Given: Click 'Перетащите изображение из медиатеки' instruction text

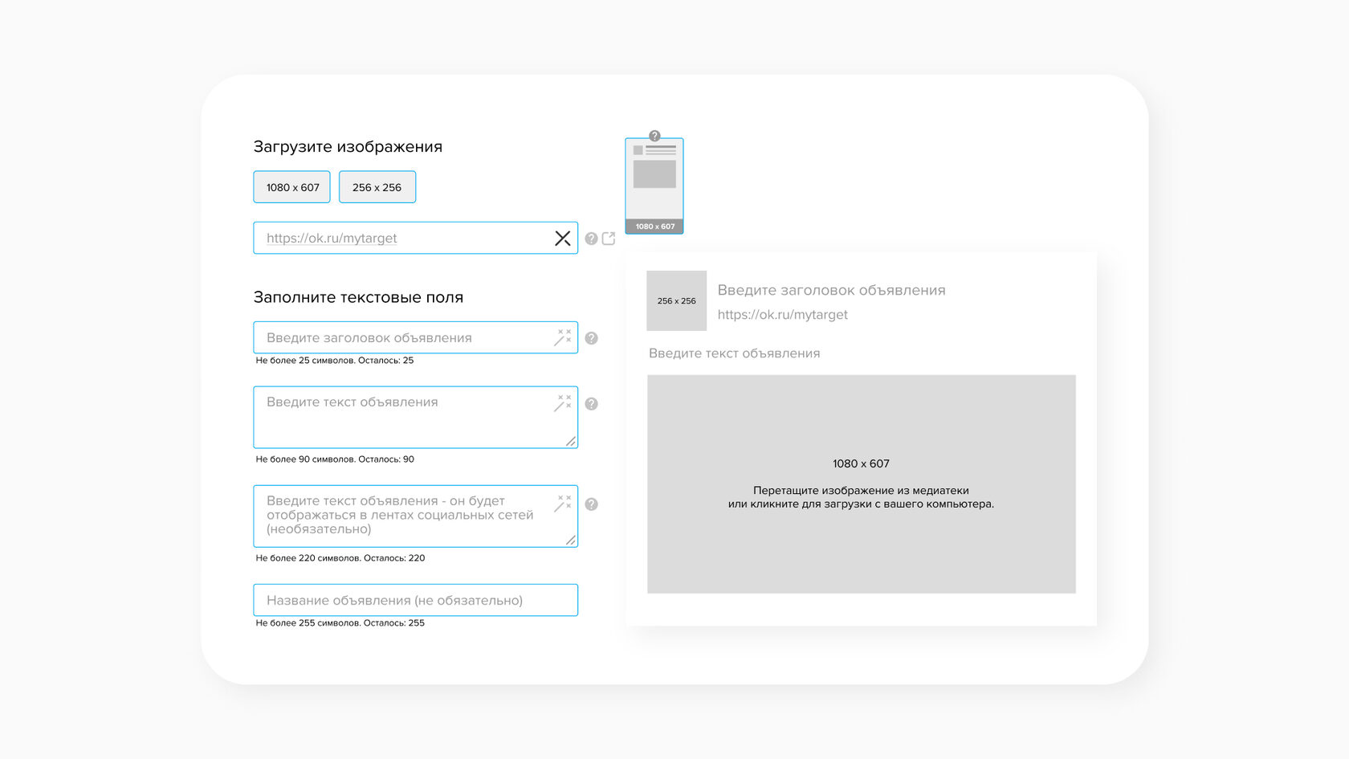Looking at the screenshot, I should pos(861,491).
